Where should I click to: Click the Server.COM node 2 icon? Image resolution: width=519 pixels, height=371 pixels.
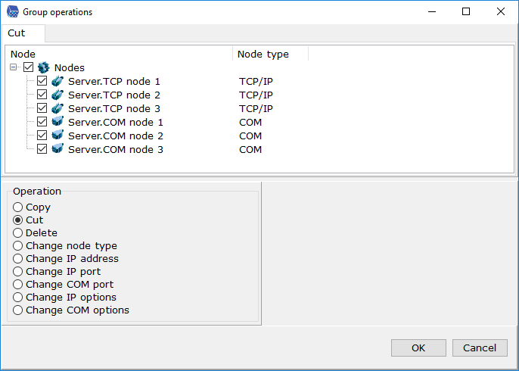[57, 136]
